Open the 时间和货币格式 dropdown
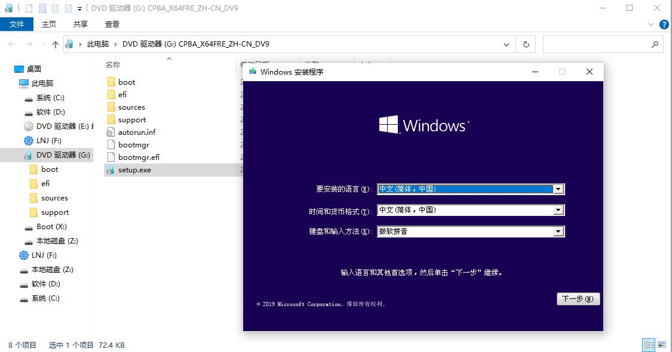This screenshot has height=352, width=672. tap(558, 210)
